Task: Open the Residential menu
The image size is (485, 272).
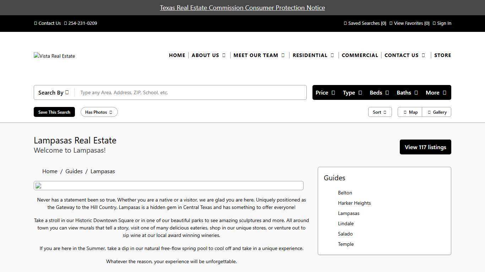Action: (x=313, y=55)
